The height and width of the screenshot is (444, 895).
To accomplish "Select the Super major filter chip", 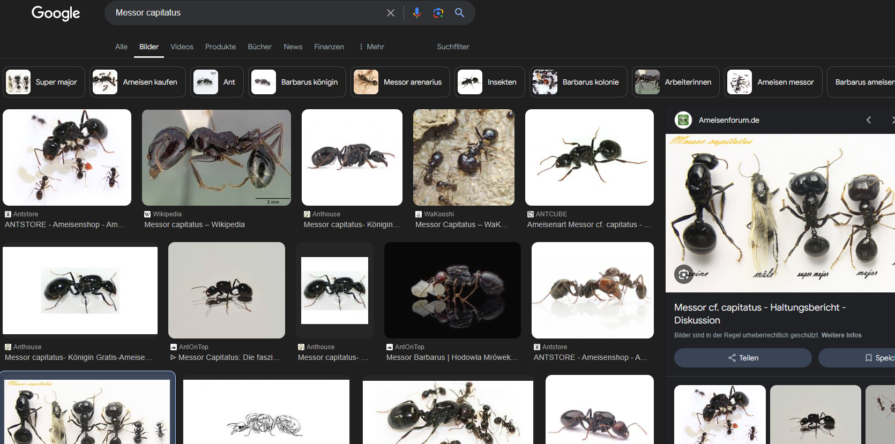I will point(44,82).
